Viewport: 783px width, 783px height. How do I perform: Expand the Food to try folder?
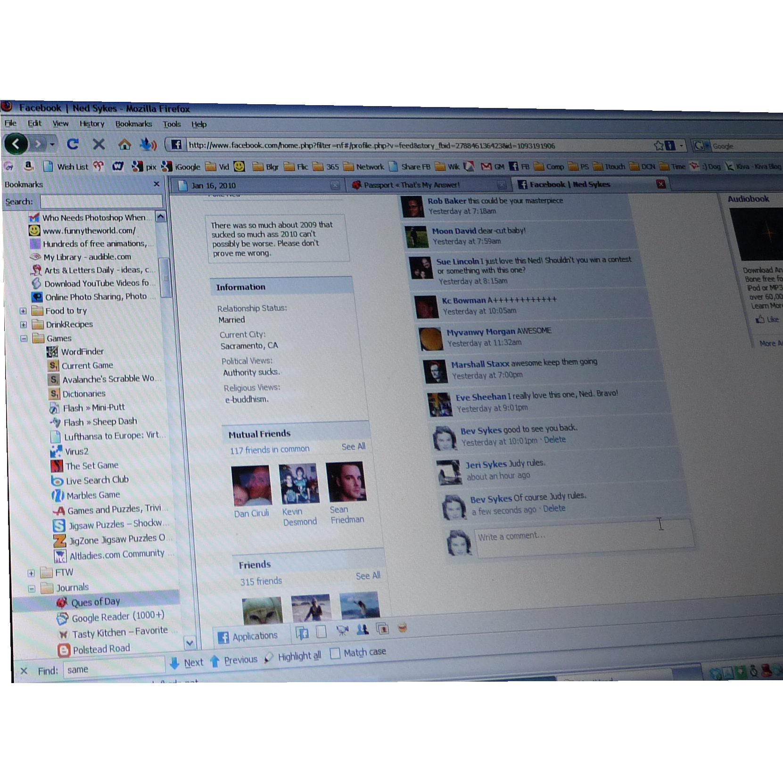(23, 311)
